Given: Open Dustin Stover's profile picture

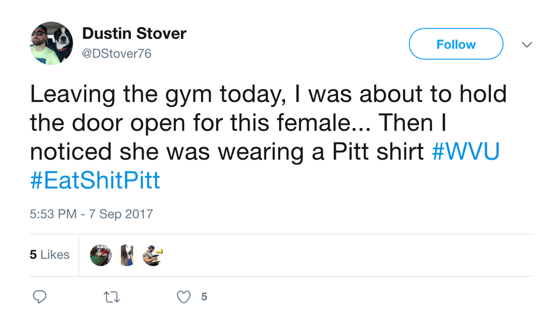Looking at the screenshot, I should click(x=51, y=43).
